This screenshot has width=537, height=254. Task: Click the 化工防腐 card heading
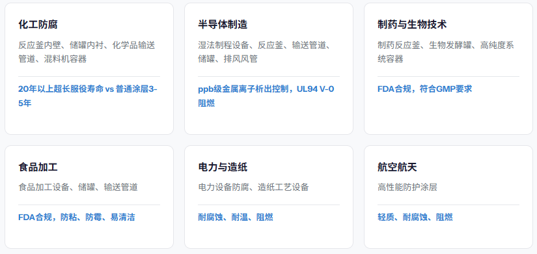(38, 25)
